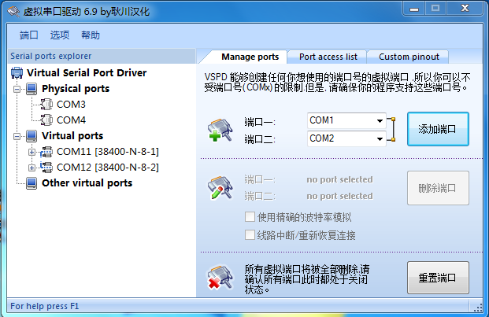This screenshot has height=317, width=489.
Task: Open the 选项 menu
Action: tap(60, 35)
